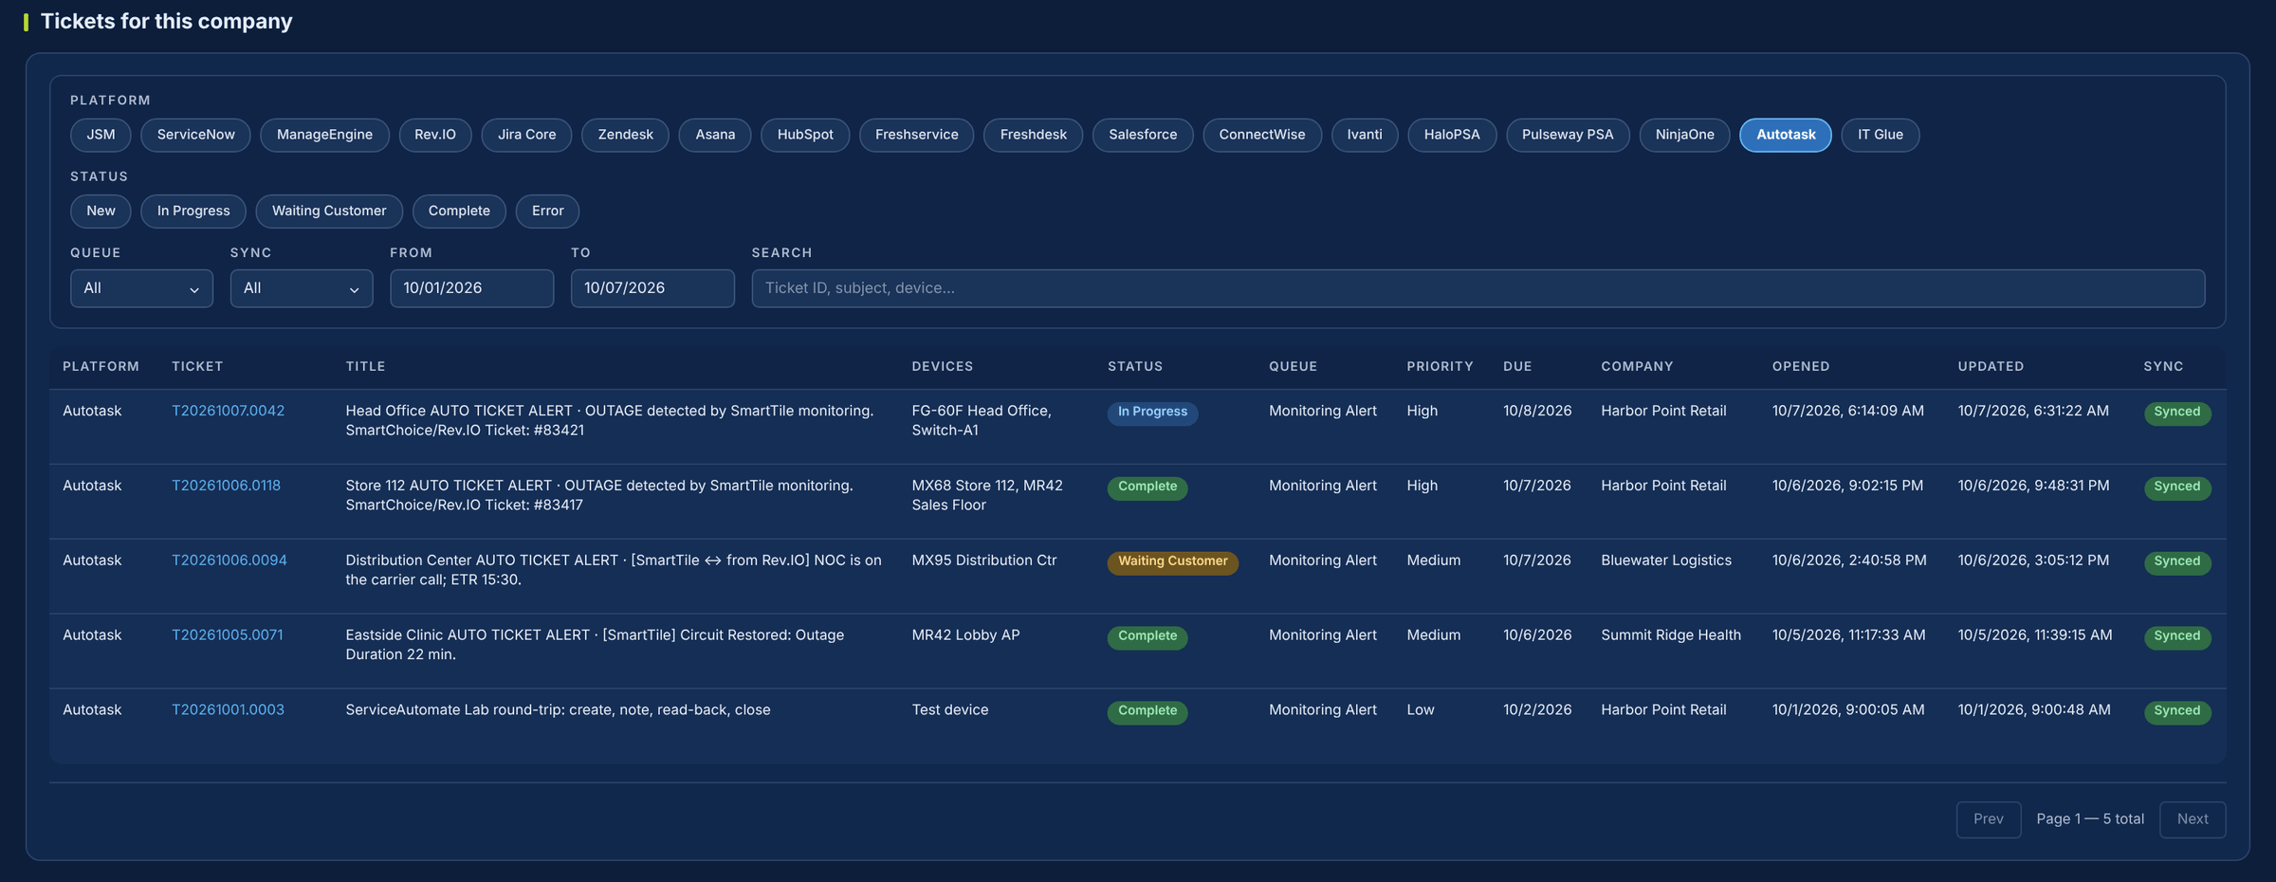
Task: Sort by the Title column header
Action: [365, 367]
